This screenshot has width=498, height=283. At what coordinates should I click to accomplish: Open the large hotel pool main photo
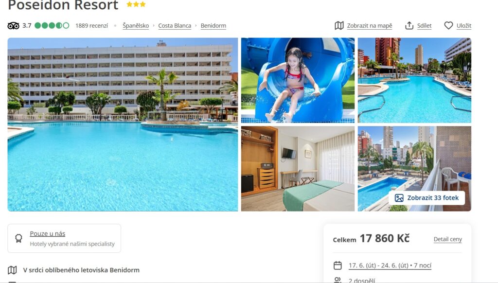point(123,124)
